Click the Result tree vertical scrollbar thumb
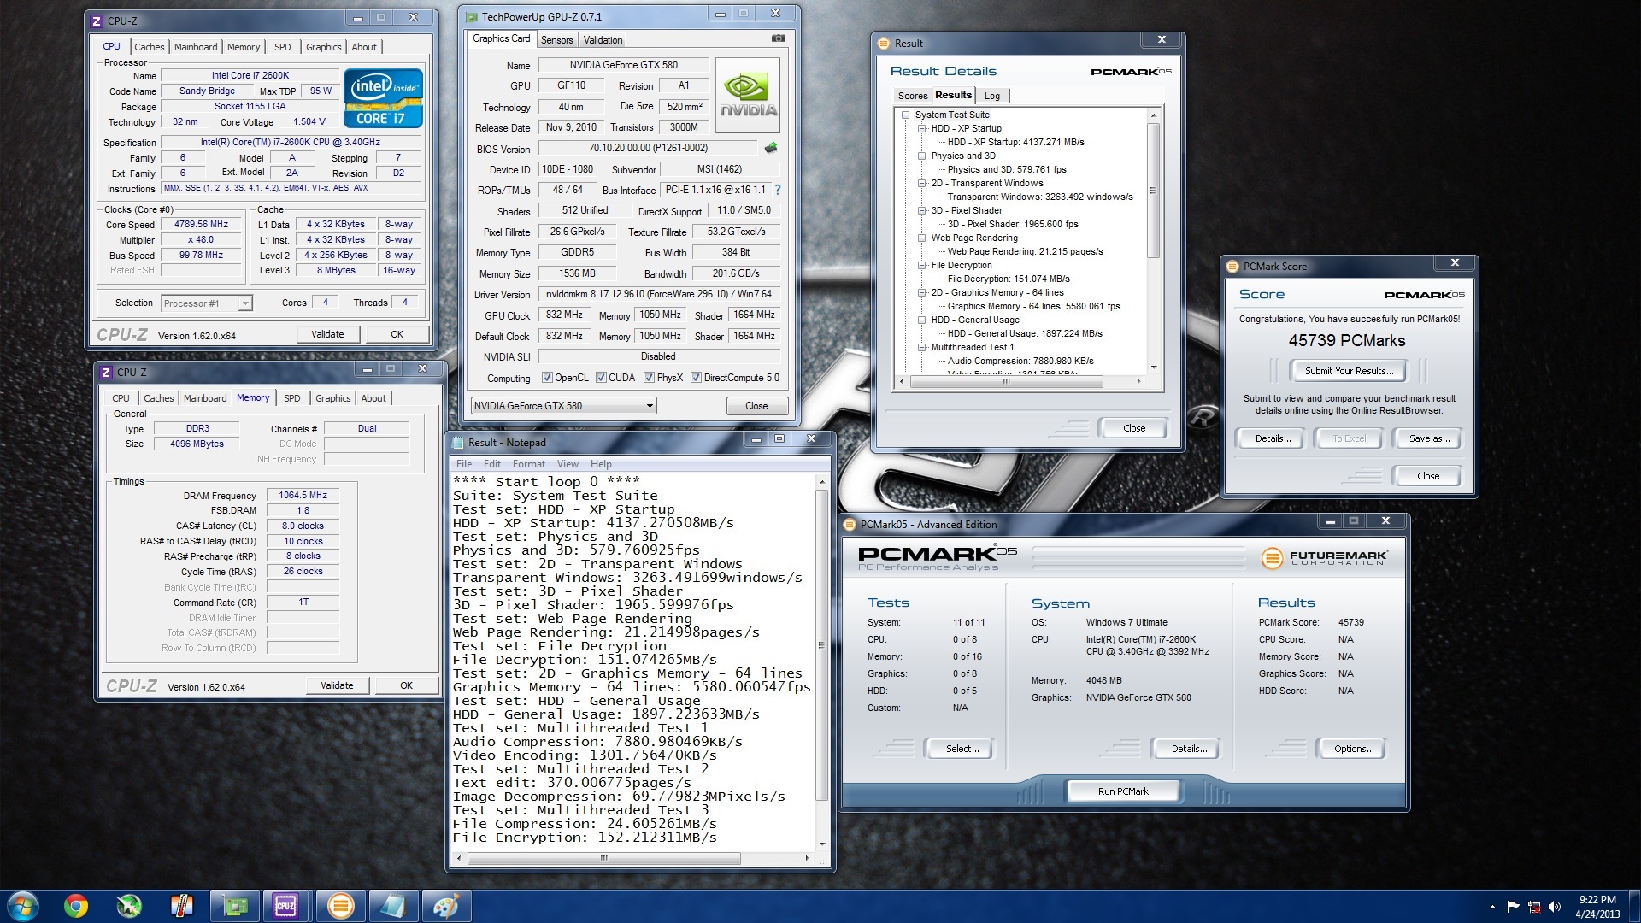The width and height of the screenshot is (1641, 923). coord(1153,190)
